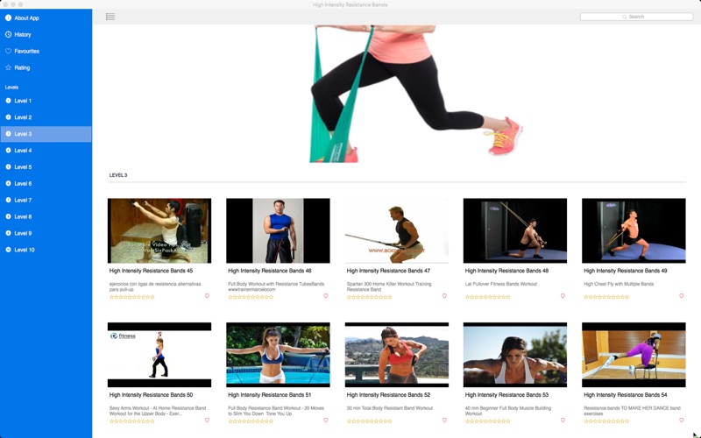Viewport: 701px width, 438px height.
Task: Click the Level 10 sidebar icon
Action: (x=8, y=250)
